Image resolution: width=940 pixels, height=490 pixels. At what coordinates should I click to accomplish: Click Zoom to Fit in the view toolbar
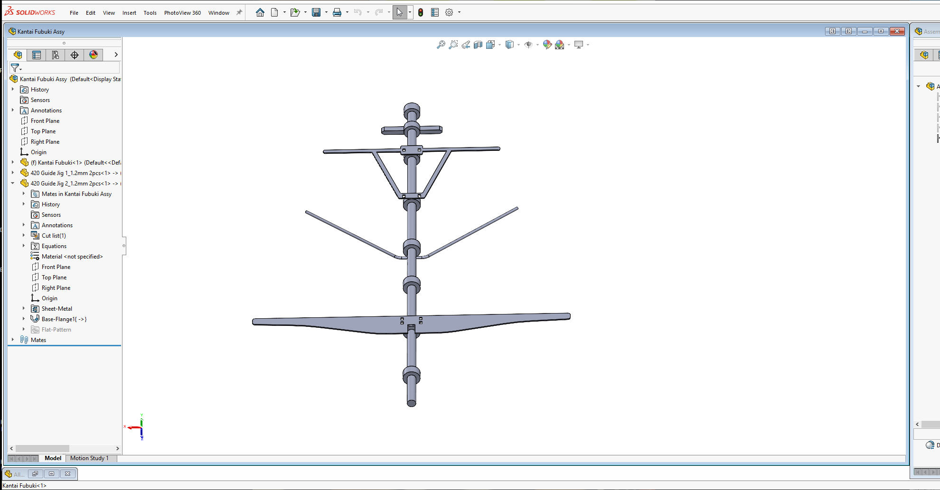[x=441, y=45]
